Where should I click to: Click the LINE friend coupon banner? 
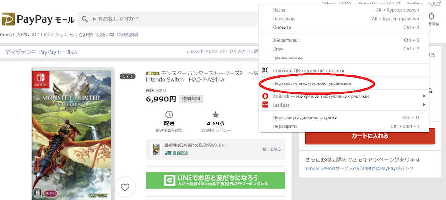tap(215, 180)
